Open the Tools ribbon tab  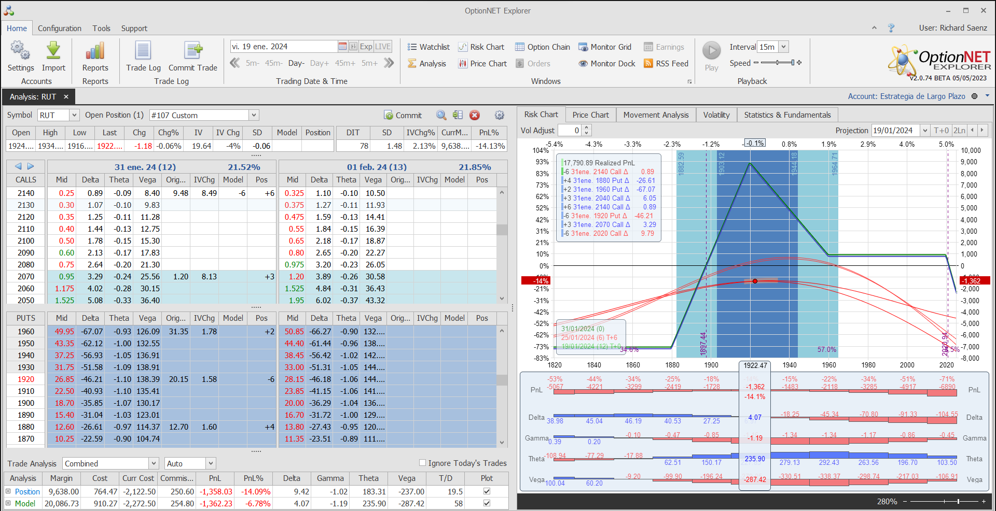tap(102, 29)
